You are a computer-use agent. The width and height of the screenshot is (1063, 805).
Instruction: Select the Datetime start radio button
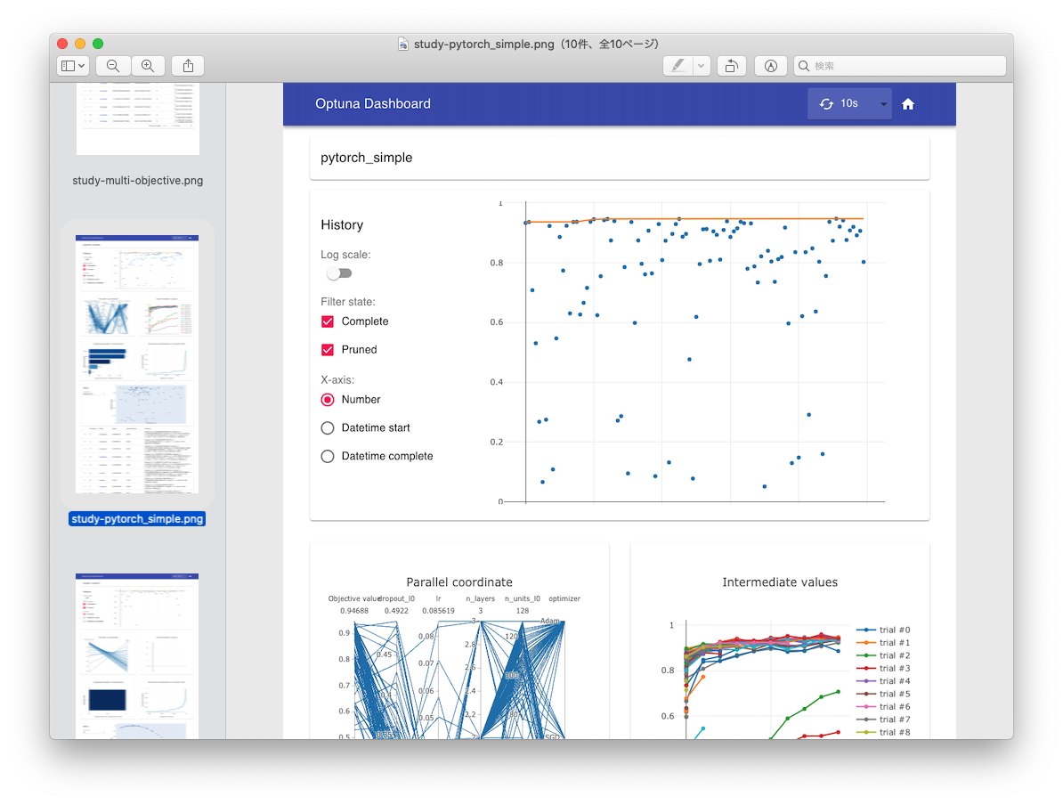[327, 427]
